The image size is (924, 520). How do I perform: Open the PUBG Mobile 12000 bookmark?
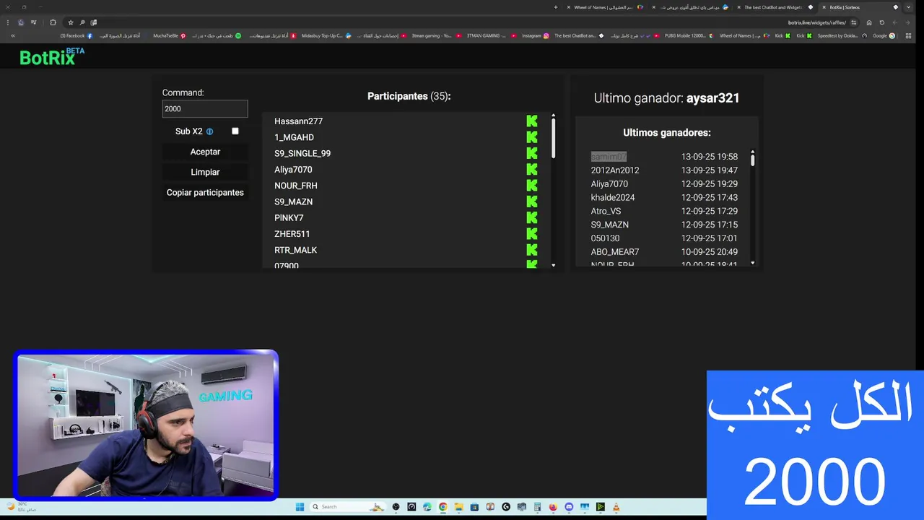[x=689, y=35]
